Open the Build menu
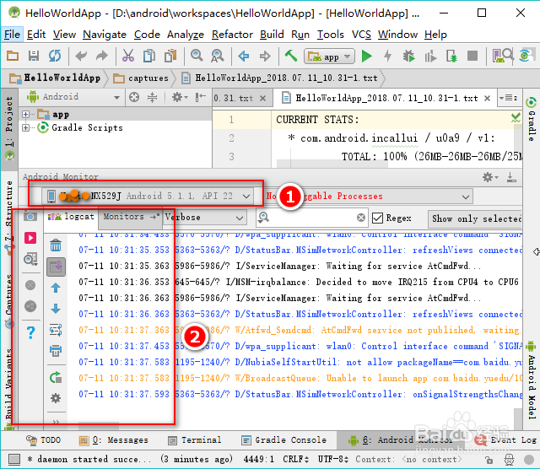 coord(272,35)
